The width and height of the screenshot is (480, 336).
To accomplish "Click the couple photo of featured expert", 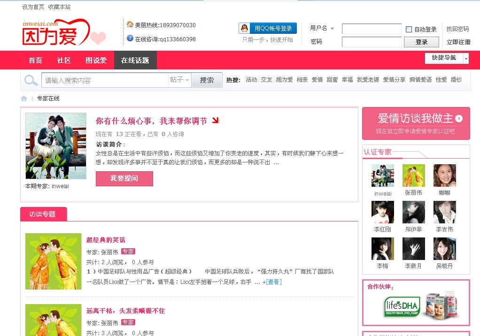I will coord(56,146).
